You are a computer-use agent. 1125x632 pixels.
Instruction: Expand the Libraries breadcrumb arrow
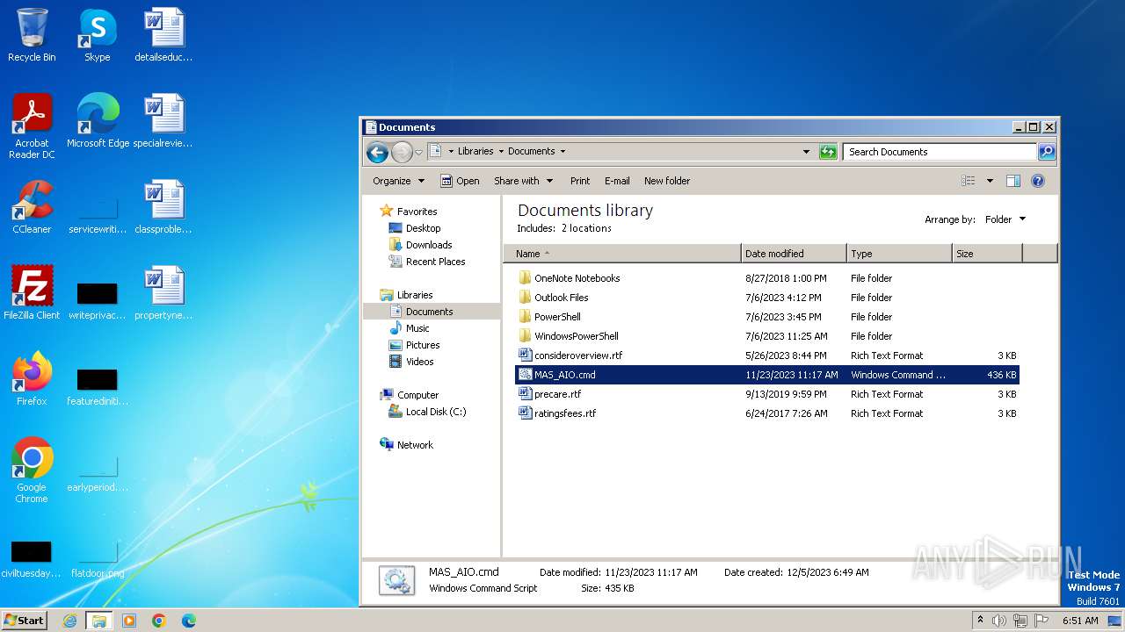click(x=501, y=151)
